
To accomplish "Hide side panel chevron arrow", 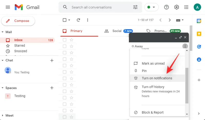I will pyautogui.click(x=199, y=114).
